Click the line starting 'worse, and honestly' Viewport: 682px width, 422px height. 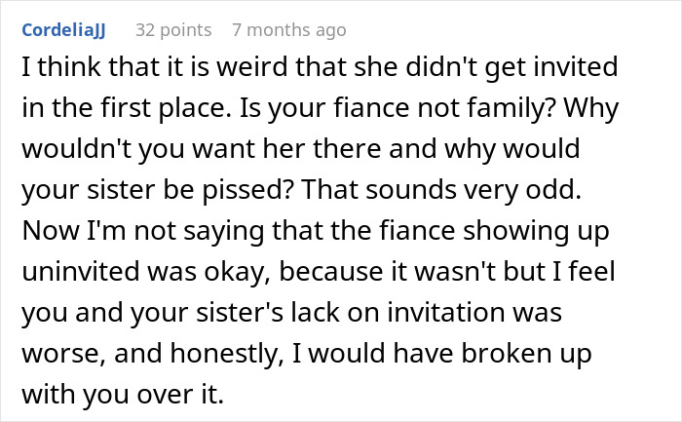(x=307, y=353)
